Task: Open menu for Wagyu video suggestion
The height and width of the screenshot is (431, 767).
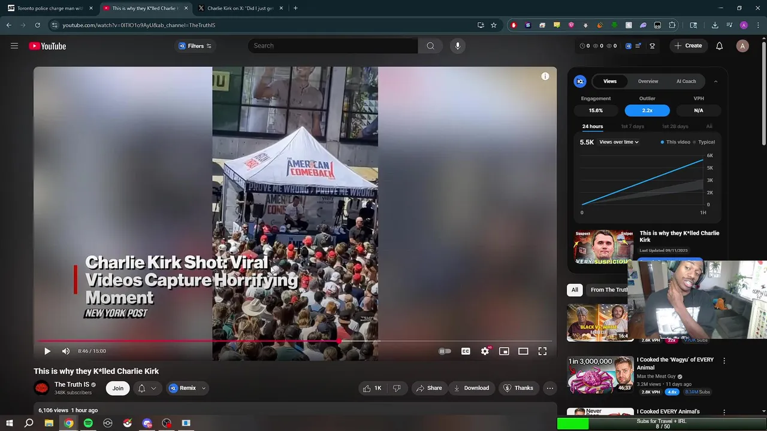Action: 724,361
